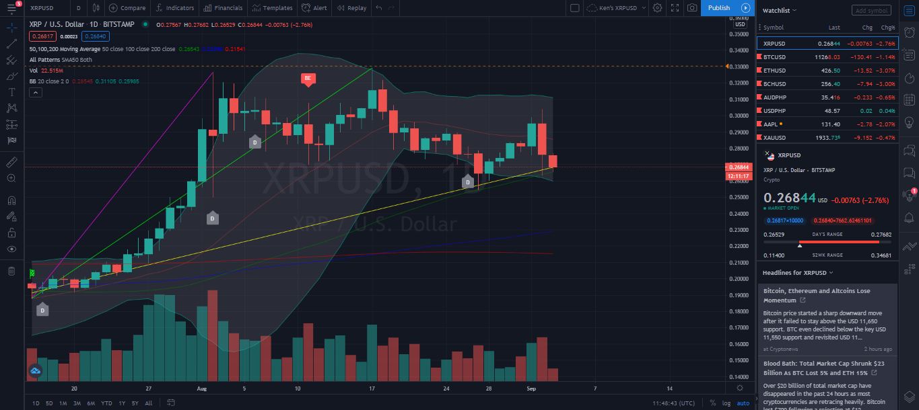Take a chart snapshot with camera icon
This screenshot has width=919, height=410.
(691, 8)
